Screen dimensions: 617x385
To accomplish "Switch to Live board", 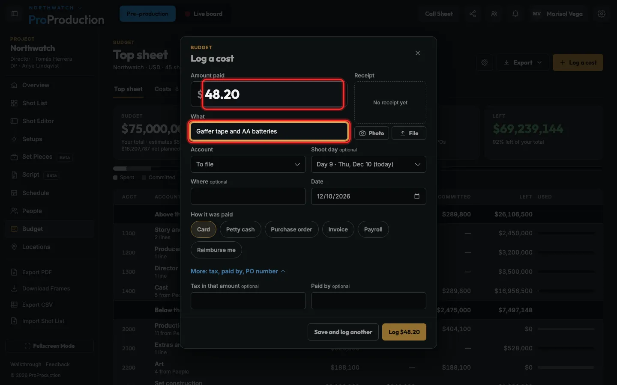I will pyautogui.click(x=204, y=14).
